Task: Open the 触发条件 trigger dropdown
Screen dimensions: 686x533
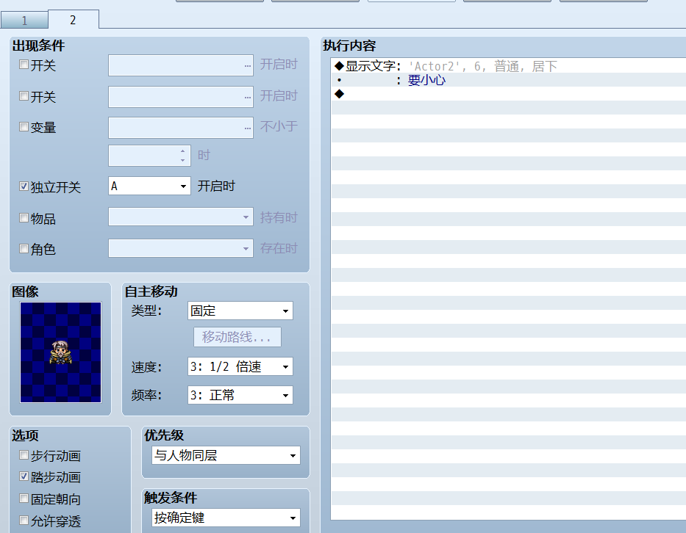Action: coord(226,518)
